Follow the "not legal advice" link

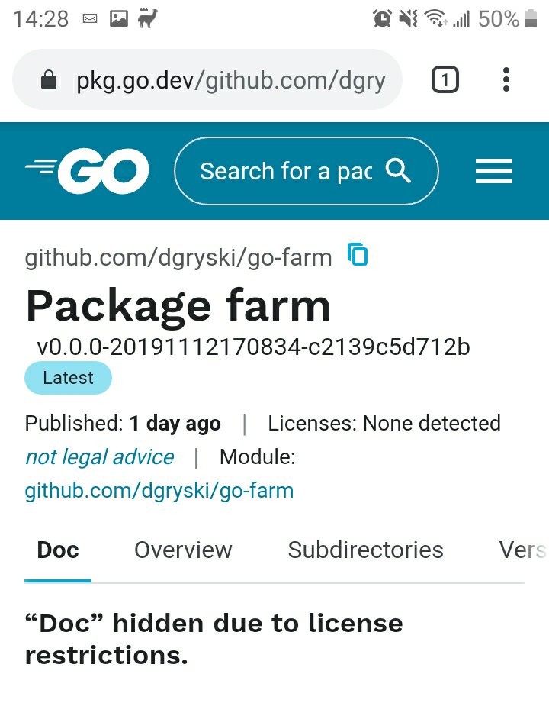tap(100, 457)
